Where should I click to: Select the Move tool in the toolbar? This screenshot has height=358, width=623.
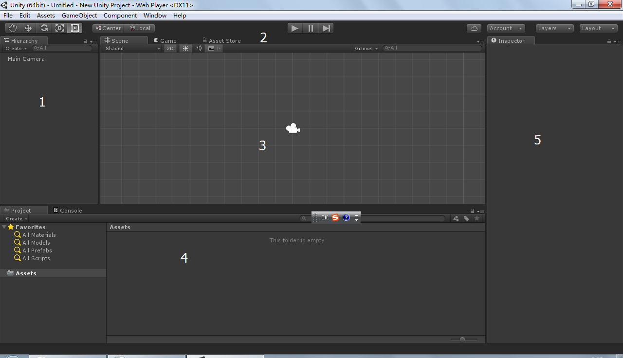28,28
